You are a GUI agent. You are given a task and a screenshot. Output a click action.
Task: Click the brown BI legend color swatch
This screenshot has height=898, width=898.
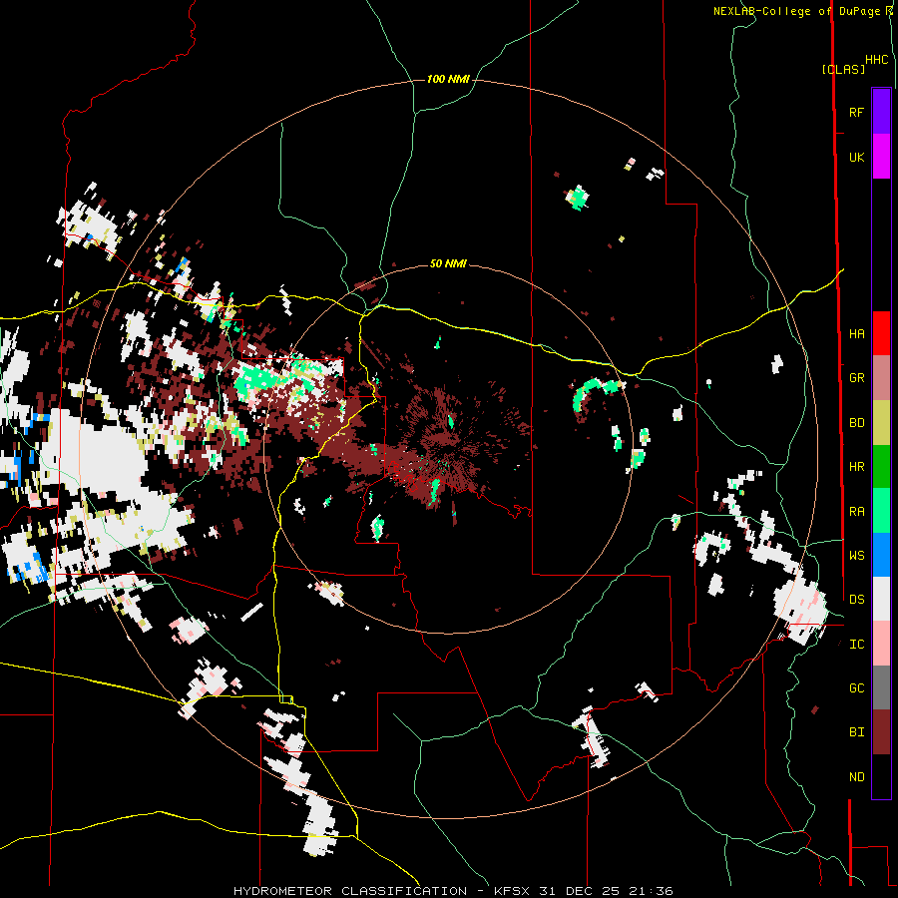point(881,732)
